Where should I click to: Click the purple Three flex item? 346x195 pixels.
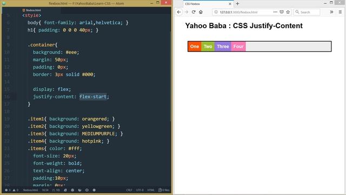click(x=223, y=47)
